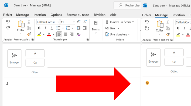Image resolution: width=191 pixels, height=106 pixels.
Task: Click the Envoyer button in left window
Action: click(x=15, y=59)
